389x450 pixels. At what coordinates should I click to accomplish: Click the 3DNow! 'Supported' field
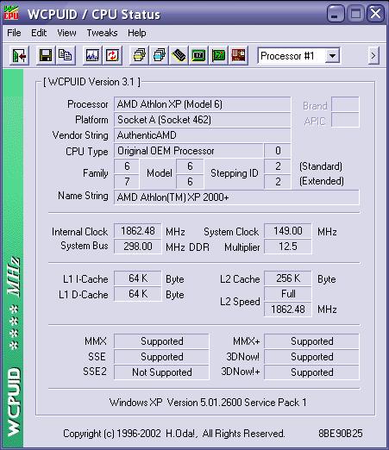(x=311, y=357)
